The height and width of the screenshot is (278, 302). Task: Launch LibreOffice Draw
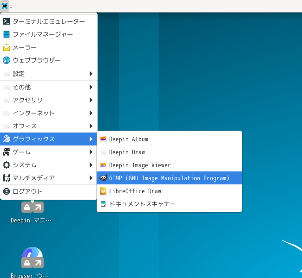pos(169,191)
